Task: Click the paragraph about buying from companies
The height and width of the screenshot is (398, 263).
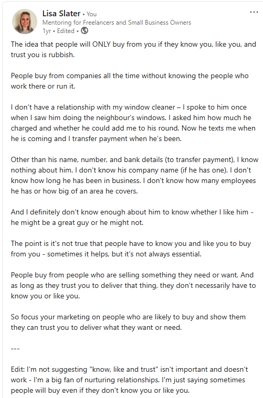Action: [130, 81]
